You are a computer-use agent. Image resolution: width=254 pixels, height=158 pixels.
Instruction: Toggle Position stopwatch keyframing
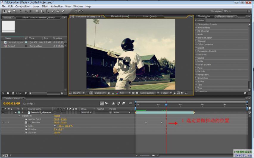26,123
